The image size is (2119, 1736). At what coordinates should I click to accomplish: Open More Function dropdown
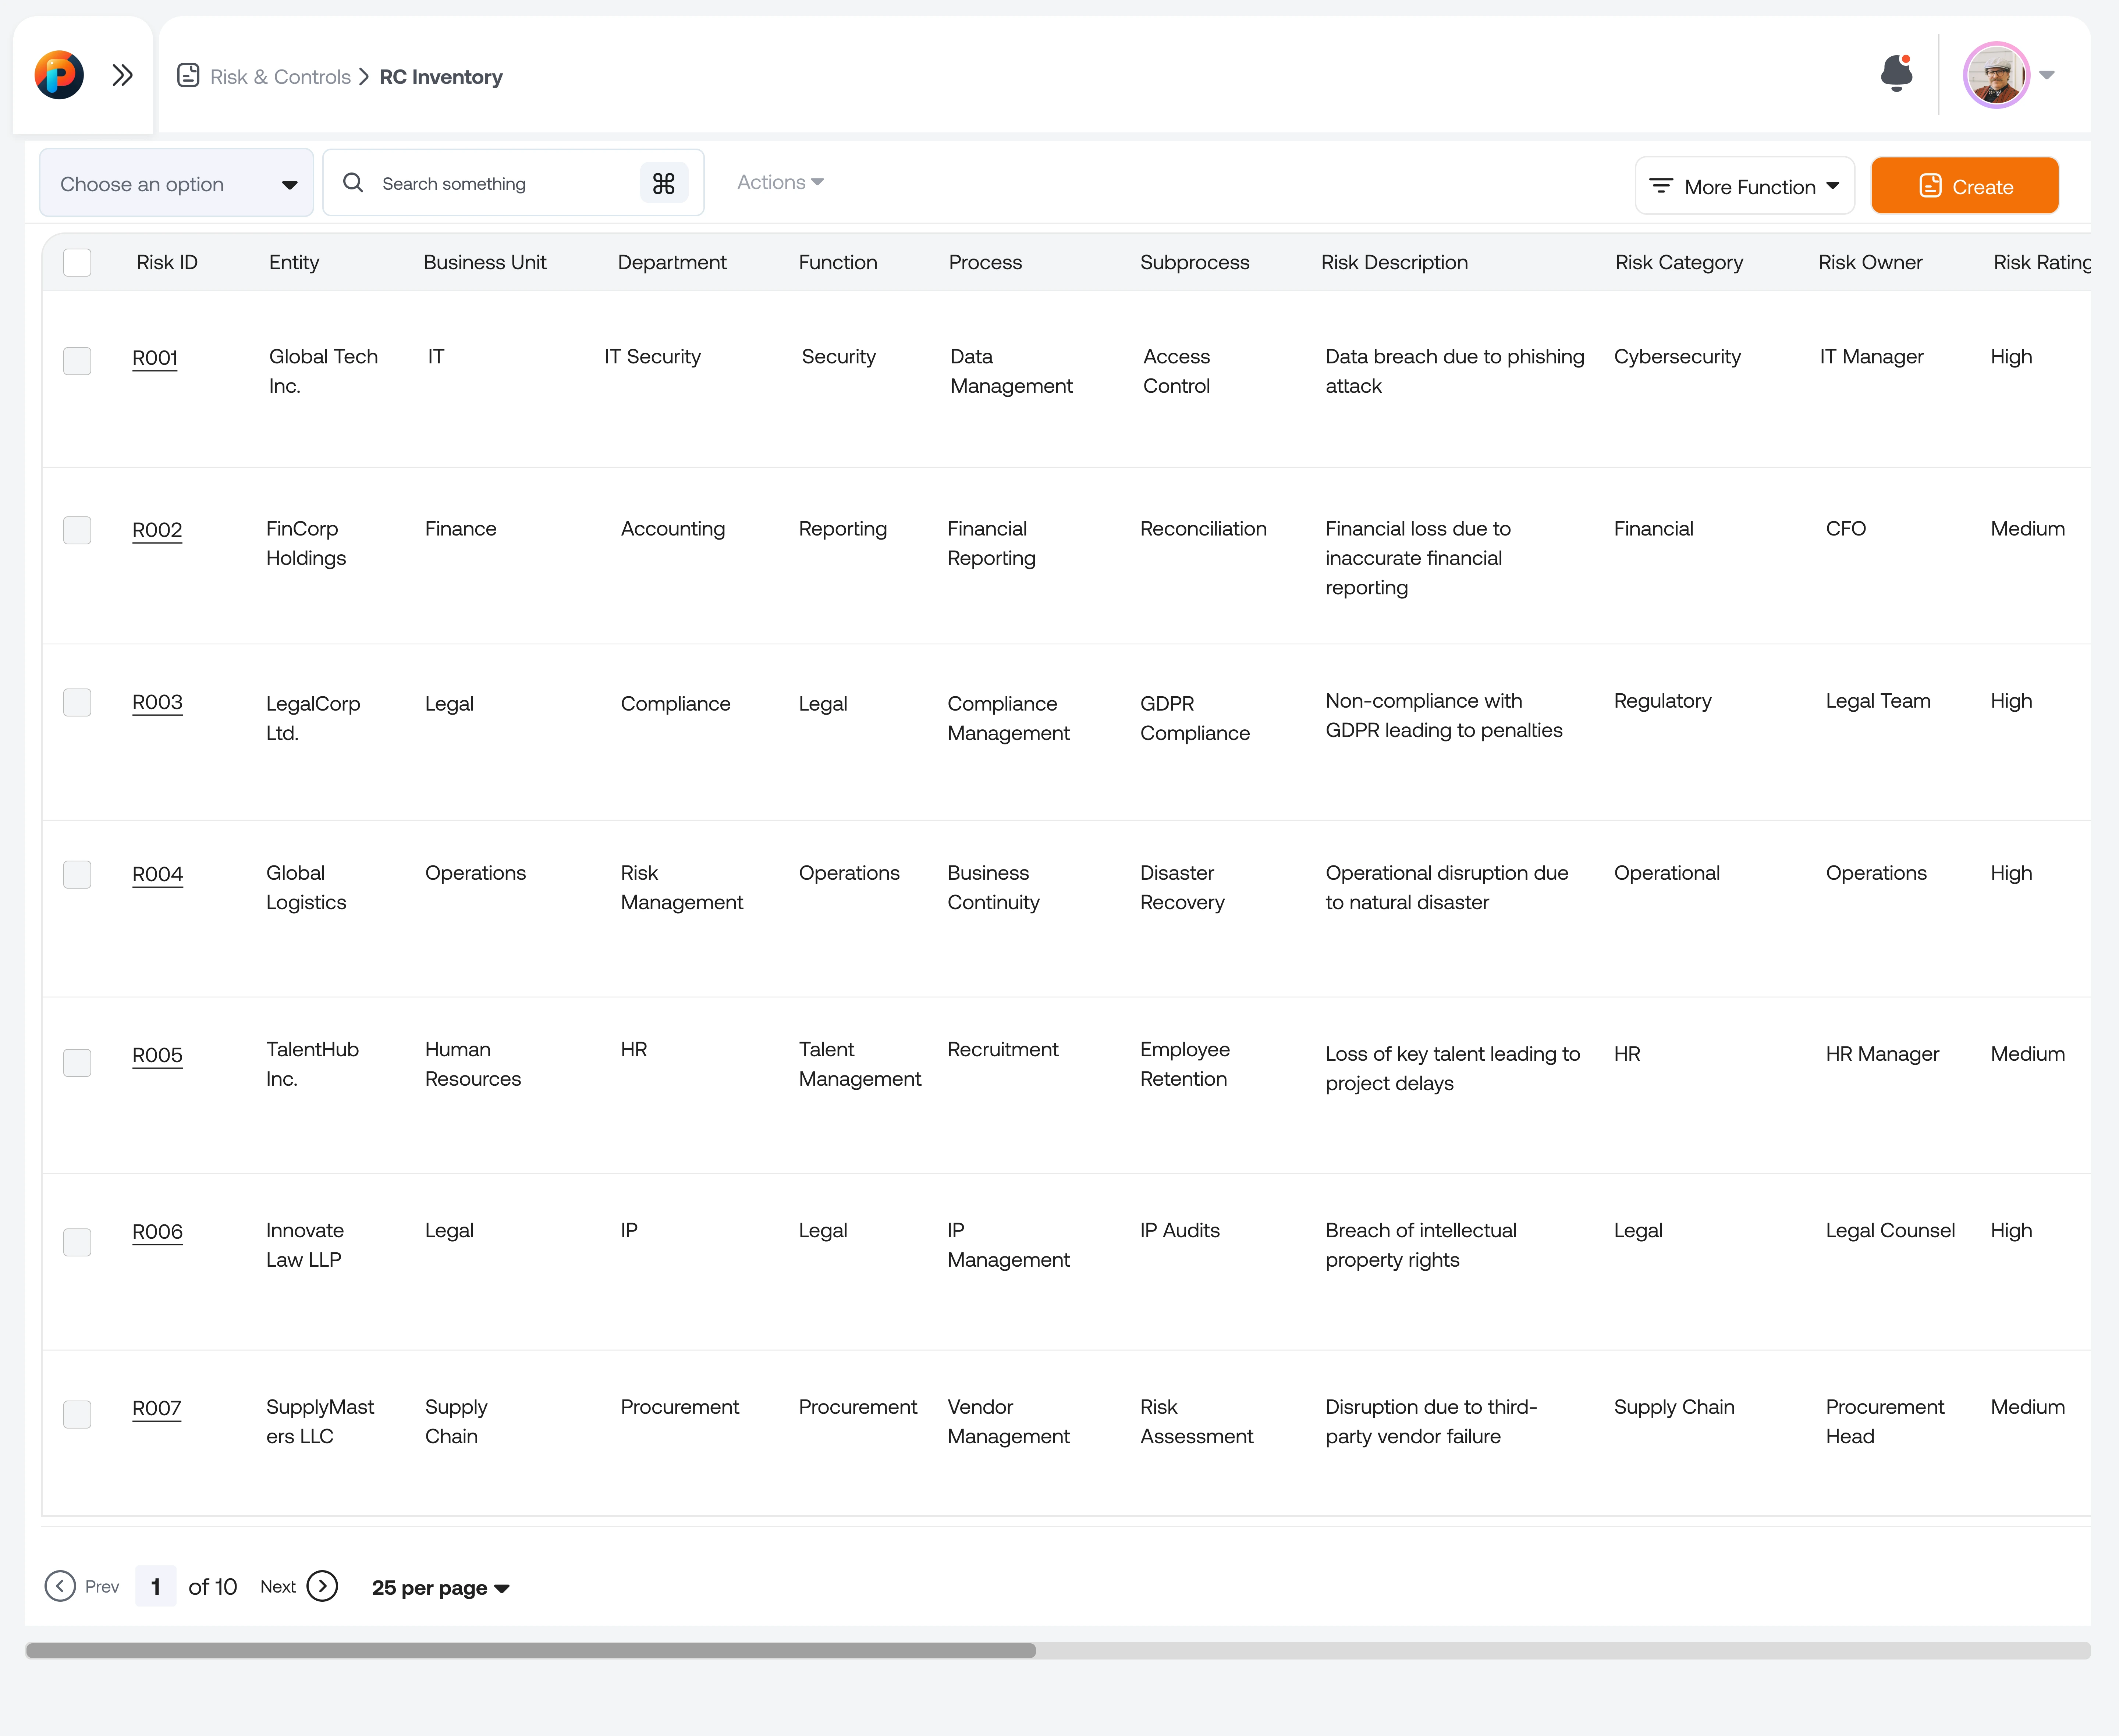tap(1745, 186)
